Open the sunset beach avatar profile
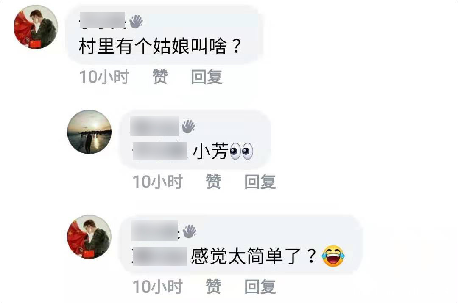 [x=89, y=132]
